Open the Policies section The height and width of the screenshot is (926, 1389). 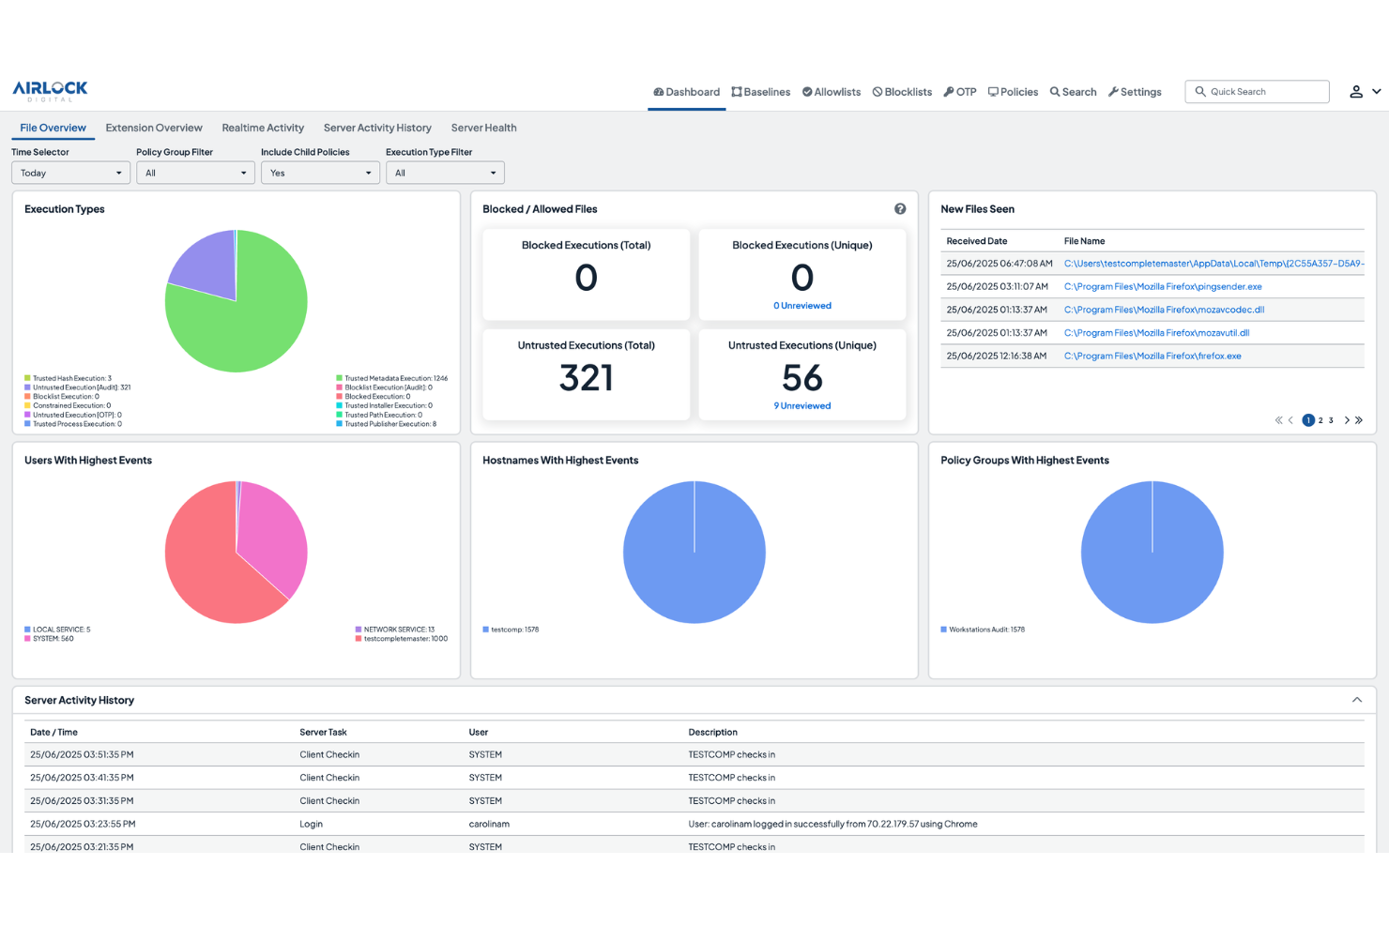click(1013, 91)
